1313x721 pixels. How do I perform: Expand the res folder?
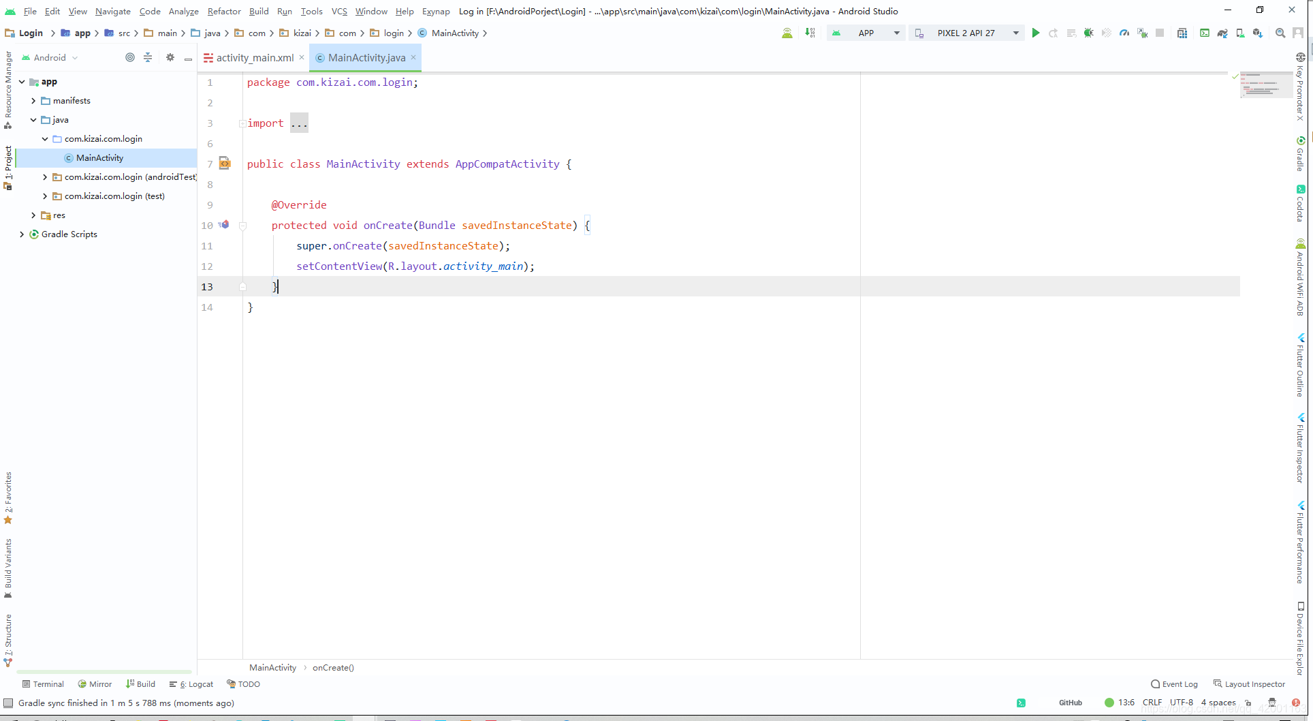(33, 215)
